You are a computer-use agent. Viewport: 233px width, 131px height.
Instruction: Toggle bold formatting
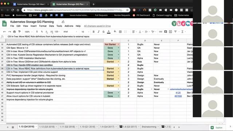point(94,32)
